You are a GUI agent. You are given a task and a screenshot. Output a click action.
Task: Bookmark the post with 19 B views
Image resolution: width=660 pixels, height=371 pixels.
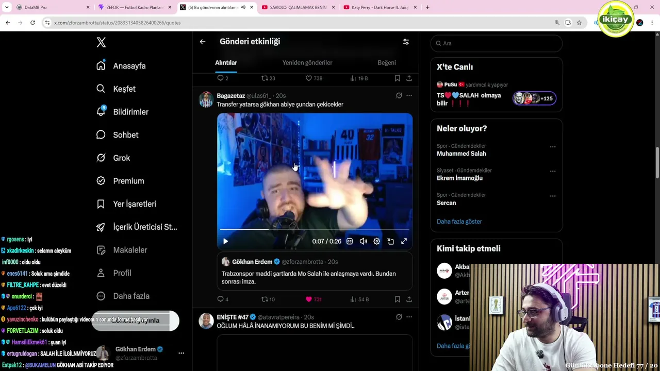tap(397, 78)
